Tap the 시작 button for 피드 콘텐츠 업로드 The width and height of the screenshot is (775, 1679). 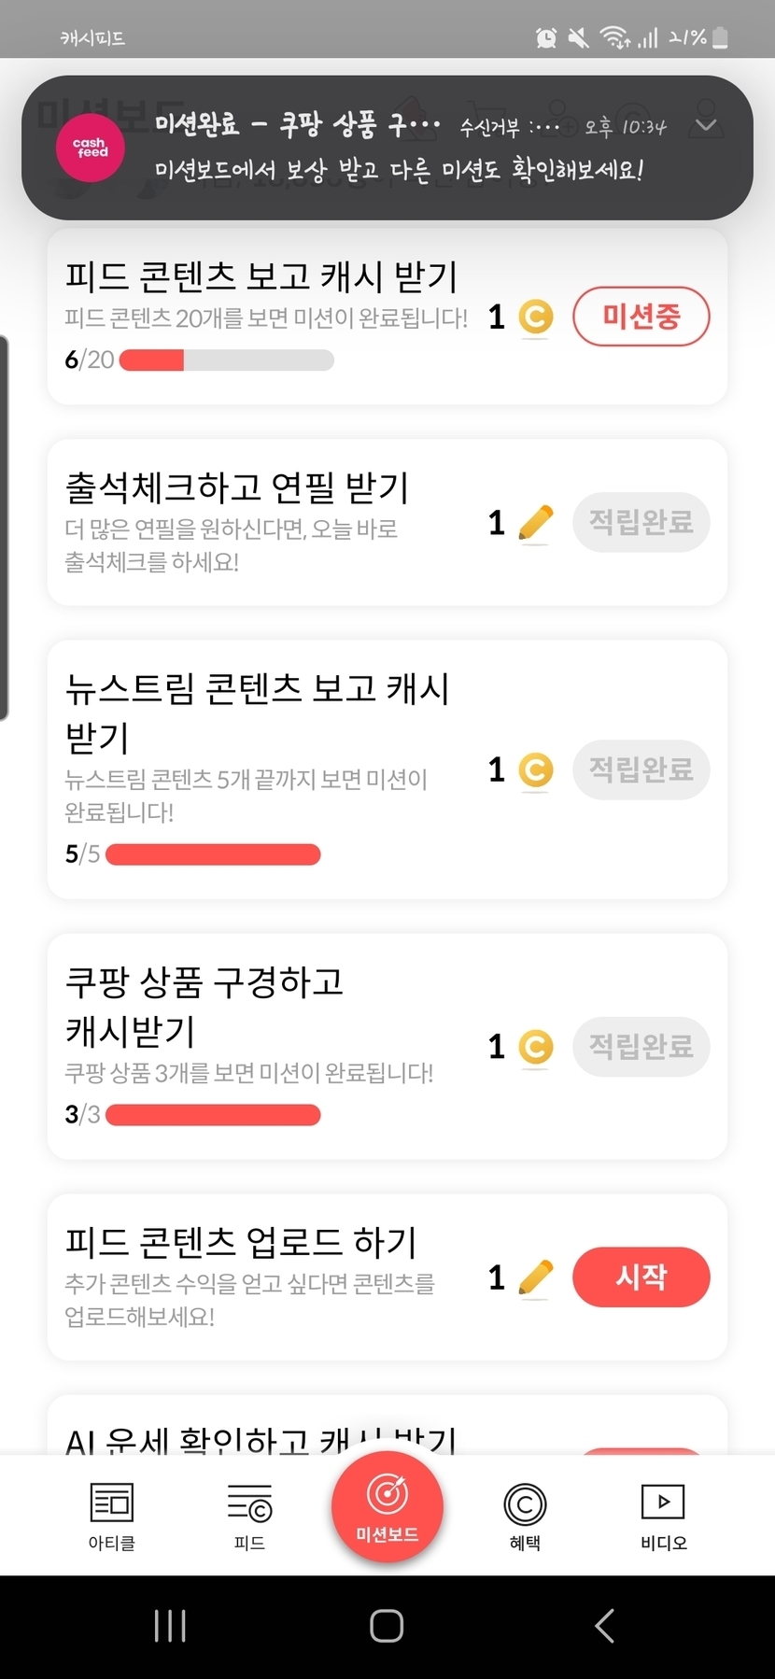point(641,1277)
